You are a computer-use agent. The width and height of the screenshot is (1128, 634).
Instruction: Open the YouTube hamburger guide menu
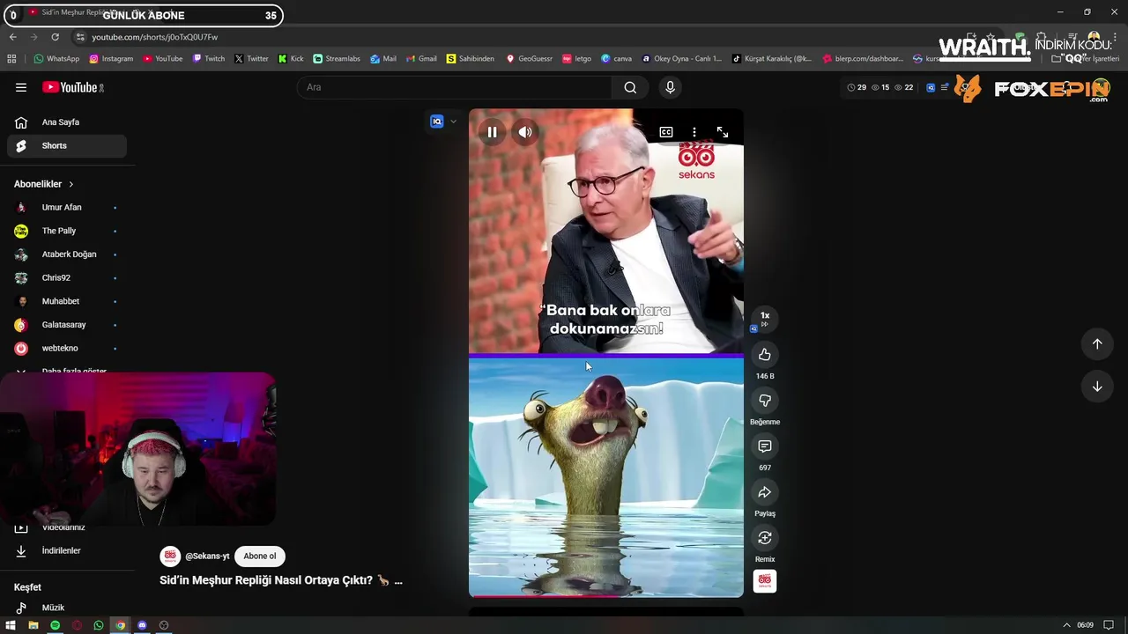pyautogui.click(x=21, y=87)
